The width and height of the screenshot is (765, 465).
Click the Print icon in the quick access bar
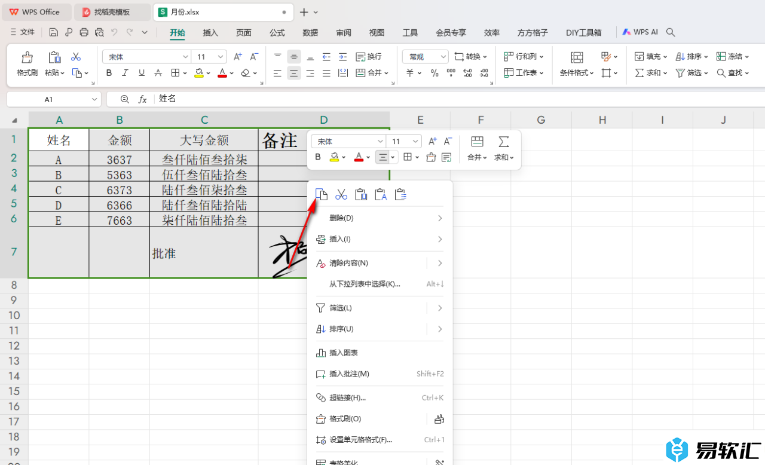click(x=84, y=32)
